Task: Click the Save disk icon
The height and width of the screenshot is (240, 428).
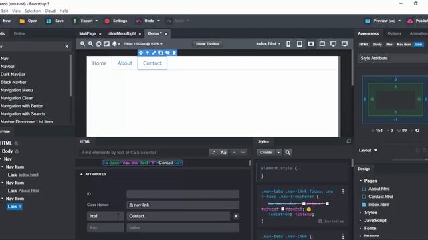Action: 49,21
